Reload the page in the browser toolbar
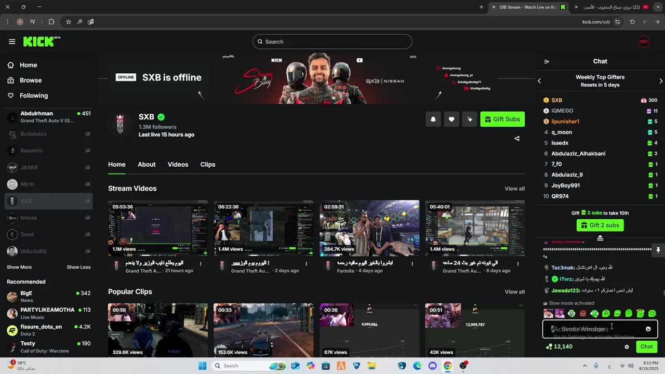 632,22
